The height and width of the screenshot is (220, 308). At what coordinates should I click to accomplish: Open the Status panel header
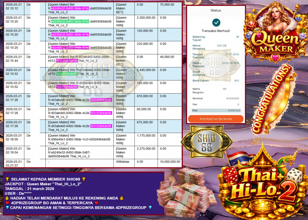tap(215, 10)
